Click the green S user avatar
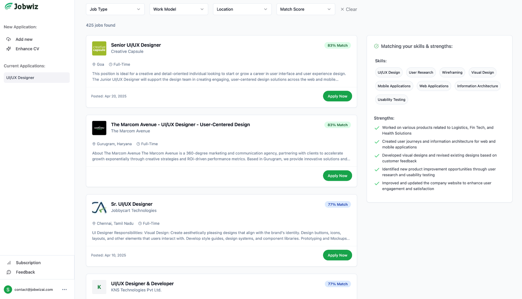The height and width of the screenshot is (299, 522). click(x=8, y=290)
